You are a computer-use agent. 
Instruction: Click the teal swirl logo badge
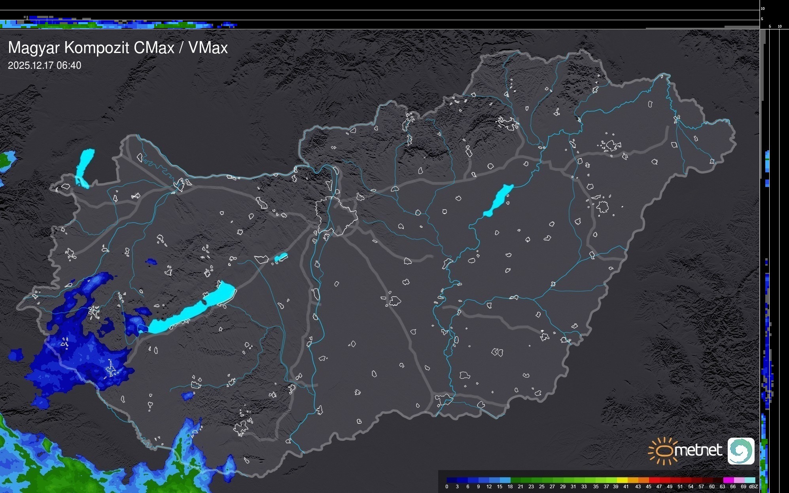[x=741, y=451]
